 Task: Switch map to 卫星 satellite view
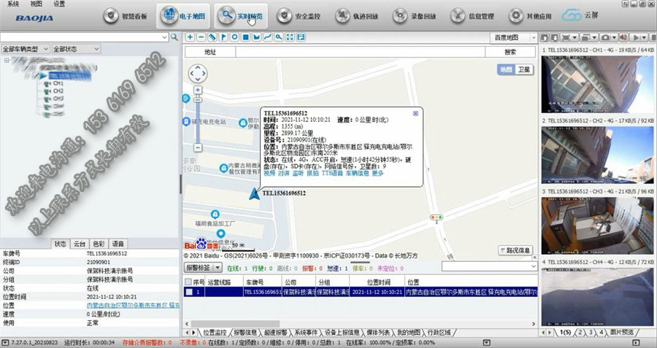524,69
